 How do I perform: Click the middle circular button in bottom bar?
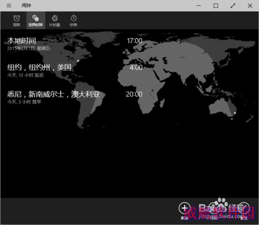tap(214, 208)
